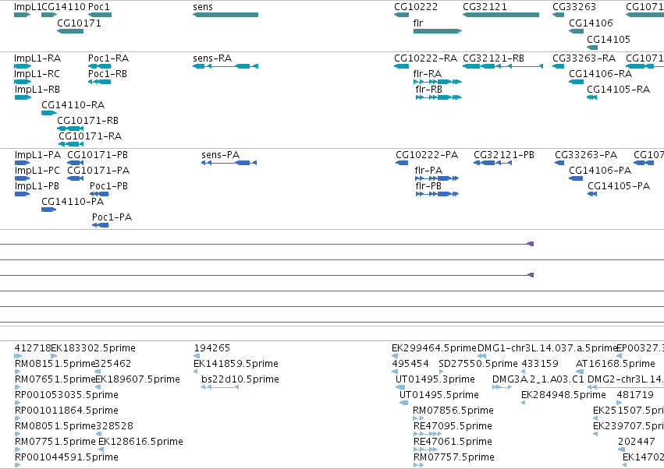
Task: Select the CG14110 gene label
Action: (63, 7)
